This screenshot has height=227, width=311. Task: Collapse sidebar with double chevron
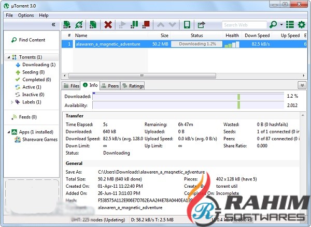click(53, 24)
